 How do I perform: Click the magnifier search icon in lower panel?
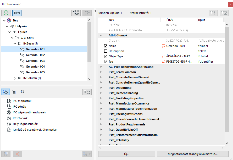23,92
